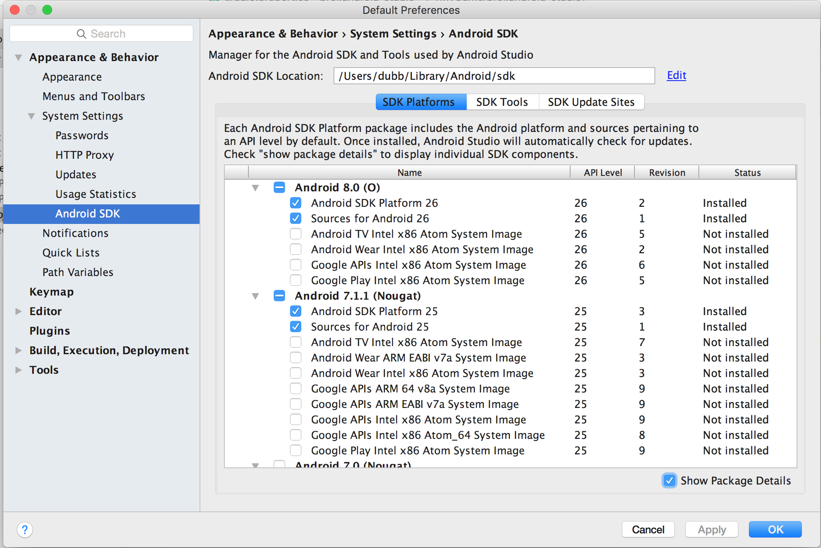Check Google Play Intel x86 Atom API 26
The height and width of the screenshot is (548, 821).
pyautogui.click(x=296, y=280)
